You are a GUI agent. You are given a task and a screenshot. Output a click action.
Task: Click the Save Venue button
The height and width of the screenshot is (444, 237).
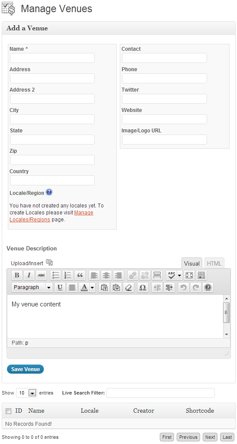tap(25, 369)
